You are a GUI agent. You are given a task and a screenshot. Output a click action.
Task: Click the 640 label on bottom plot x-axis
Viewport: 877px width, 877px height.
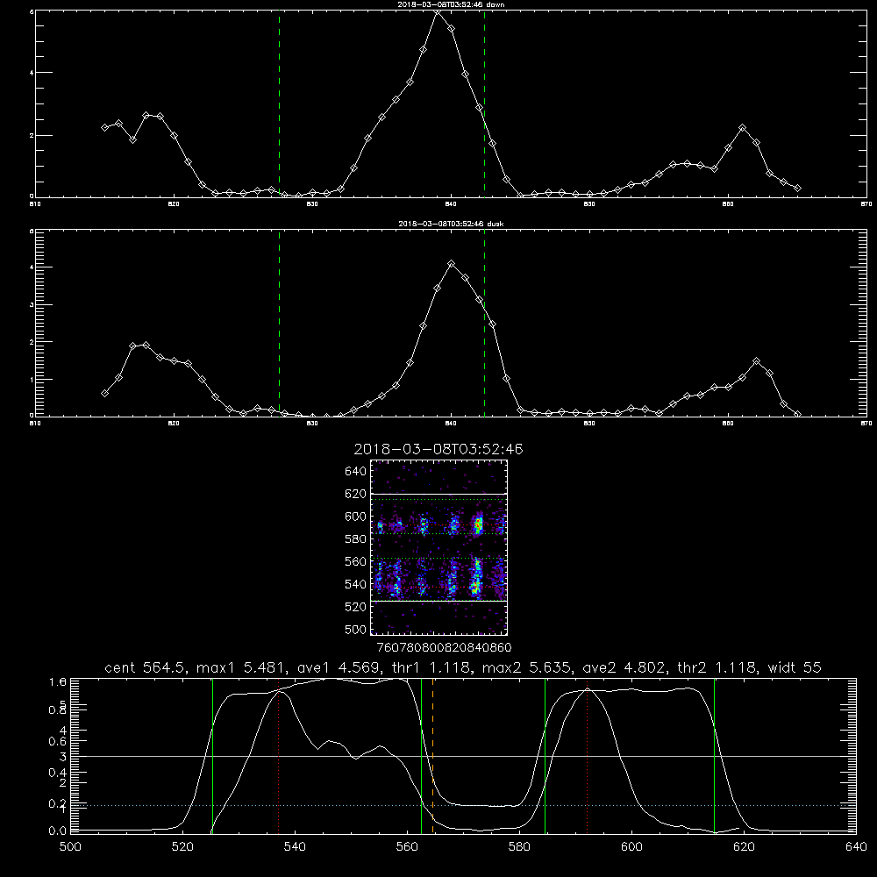click(856, 847)
